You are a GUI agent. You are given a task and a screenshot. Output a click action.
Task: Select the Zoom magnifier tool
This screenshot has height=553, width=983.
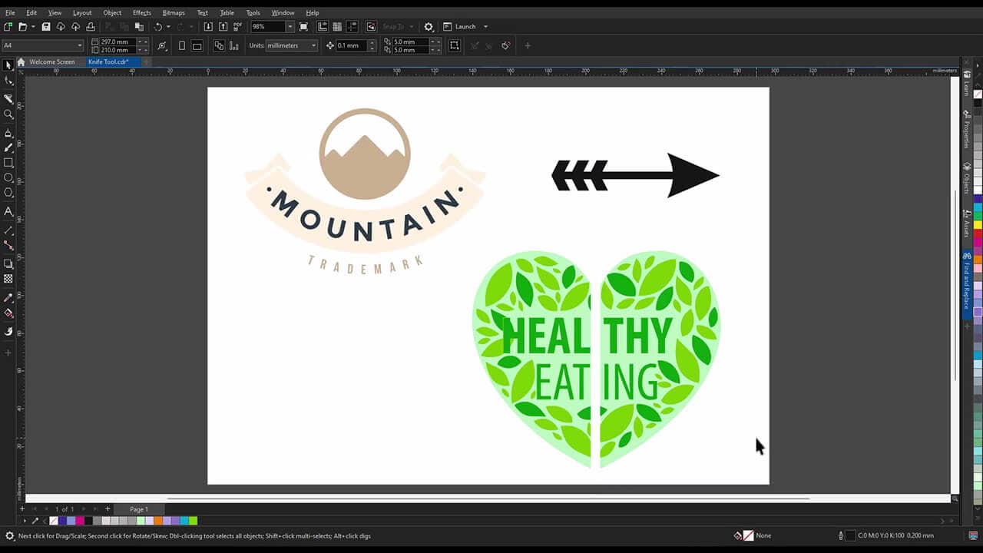[x=8, y=114]
